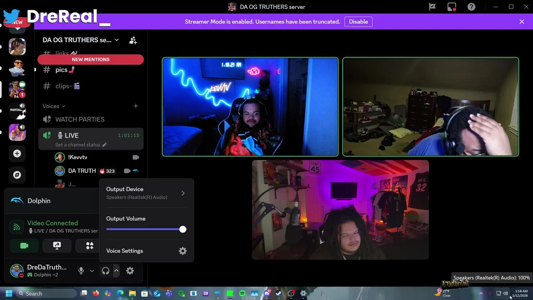Adjust the Output Volume slider handle
Image resolution: width=533 pixels, height=300 pixels.
183,229
